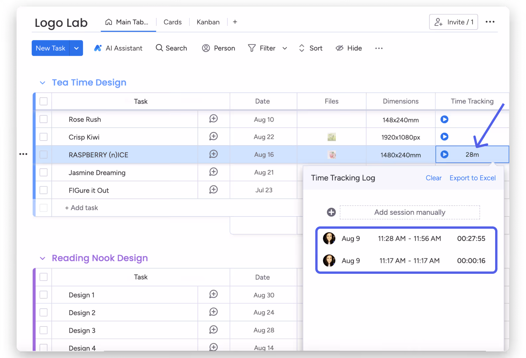Open conversation for Design 3 task
The width and height of the screenshot is (526, 358).
click(x=213, y=330)
